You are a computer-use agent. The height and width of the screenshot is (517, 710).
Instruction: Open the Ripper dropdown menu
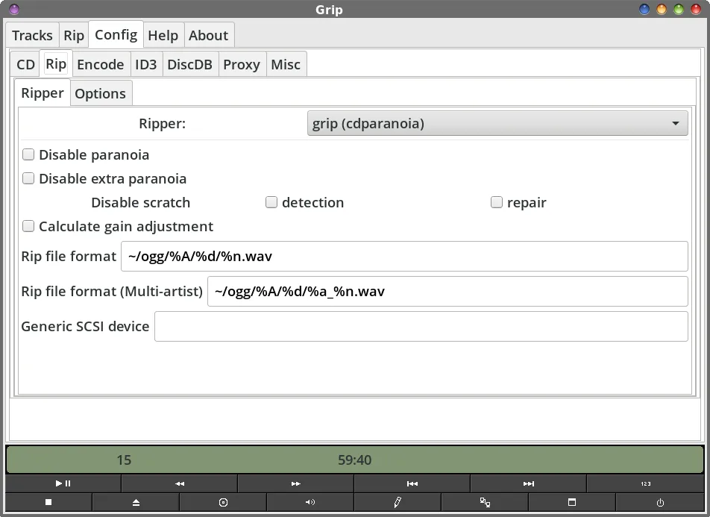(x=497, y=123)
